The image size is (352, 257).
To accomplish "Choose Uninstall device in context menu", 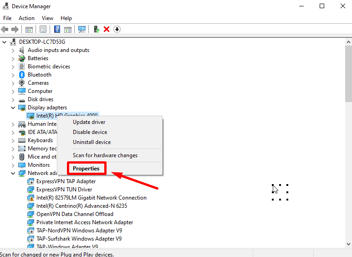I will pyautogui.click(x=110, y=142).
